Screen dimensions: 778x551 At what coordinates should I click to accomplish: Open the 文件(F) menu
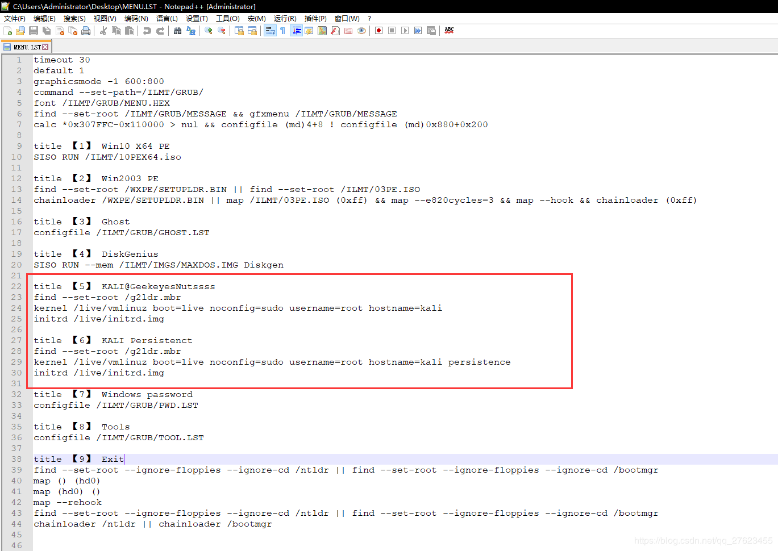[15, 19]
